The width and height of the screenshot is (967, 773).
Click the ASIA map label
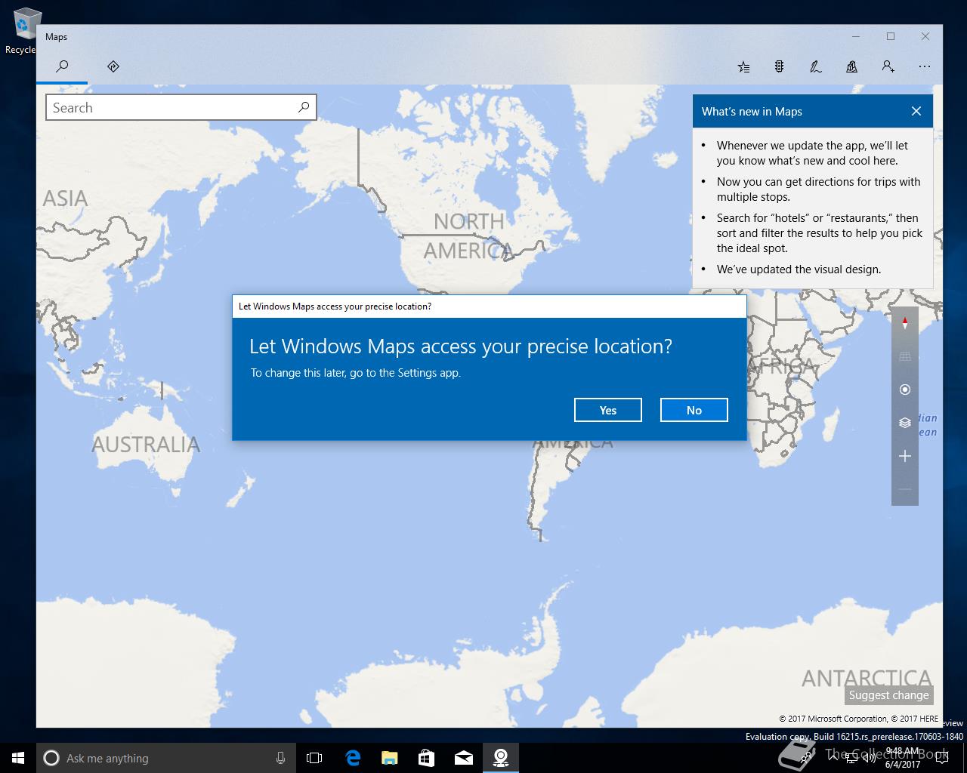pos(65,199)
